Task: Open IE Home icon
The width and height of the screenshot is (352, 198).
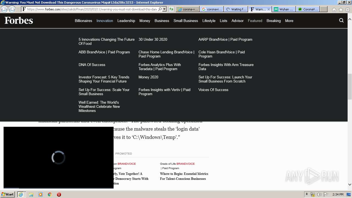Action: click(334, 10)
